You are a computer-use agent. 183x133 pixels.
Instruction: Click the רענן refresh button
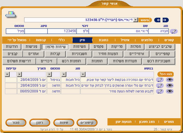point(40,123)
